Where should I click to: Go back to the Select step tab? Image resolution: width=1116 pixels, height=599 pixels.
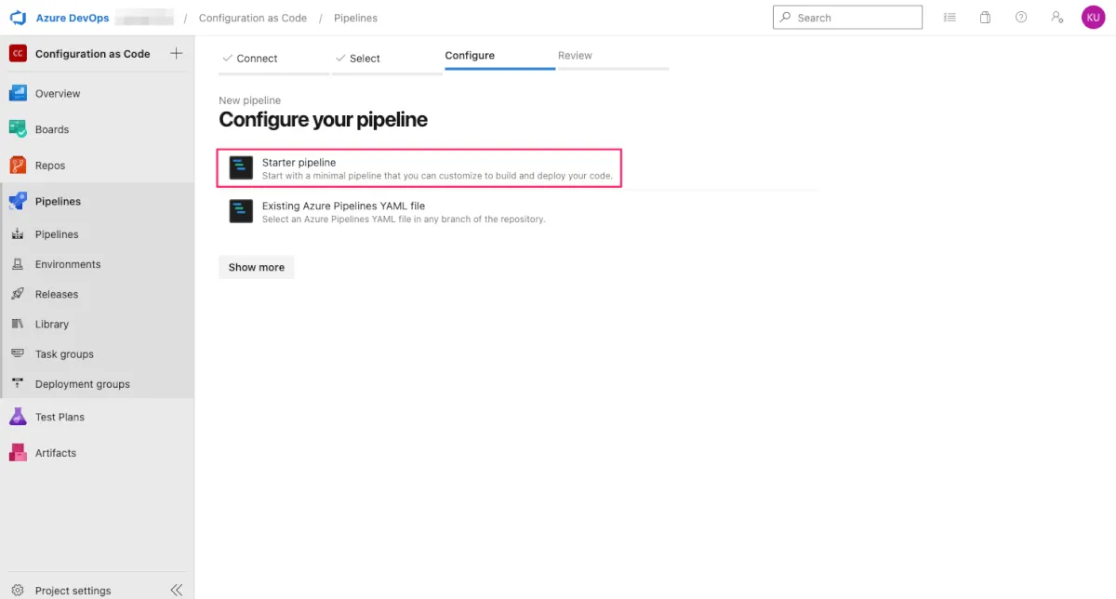point(365,59)
